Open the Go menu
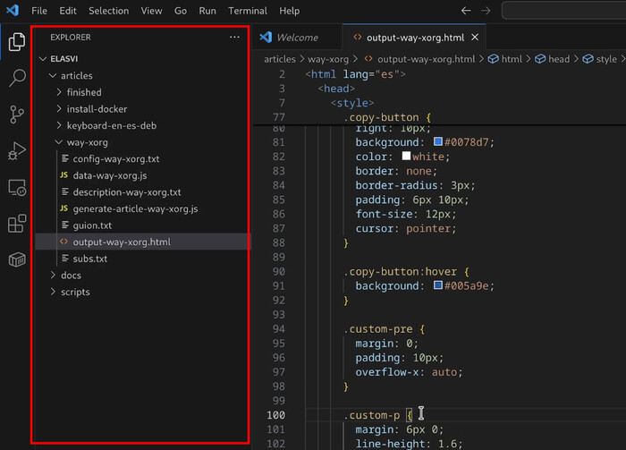626x450 pixels. pos(181,11)
